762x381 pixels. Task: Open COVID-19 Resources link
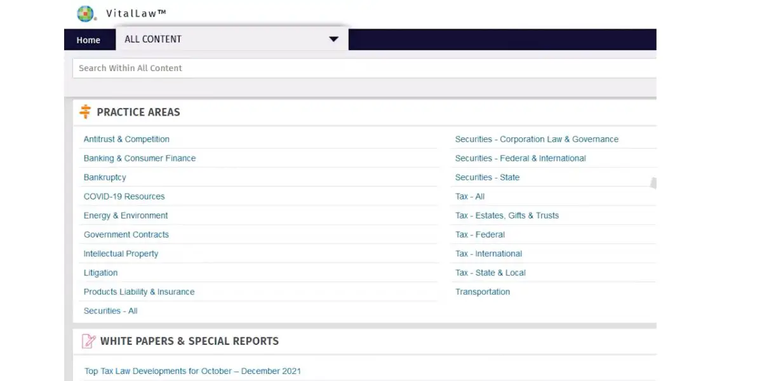coord(124,196)
